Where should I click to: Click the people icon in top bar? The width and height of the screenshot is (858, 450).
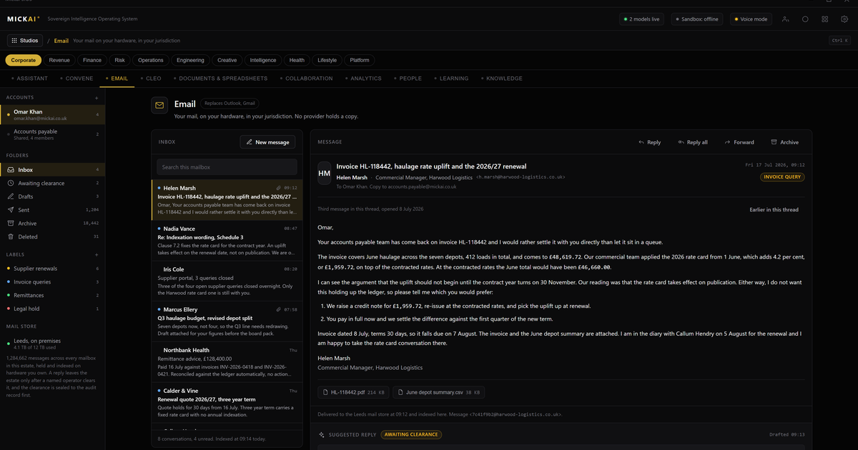[786, 19]
